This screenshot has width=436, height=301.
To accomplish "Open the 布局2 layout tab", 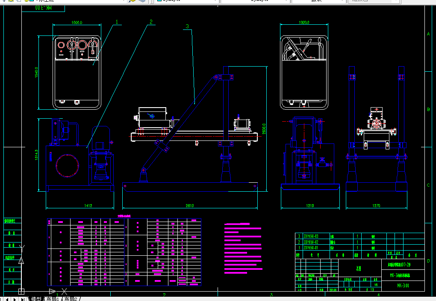I will tap(71, 299).
